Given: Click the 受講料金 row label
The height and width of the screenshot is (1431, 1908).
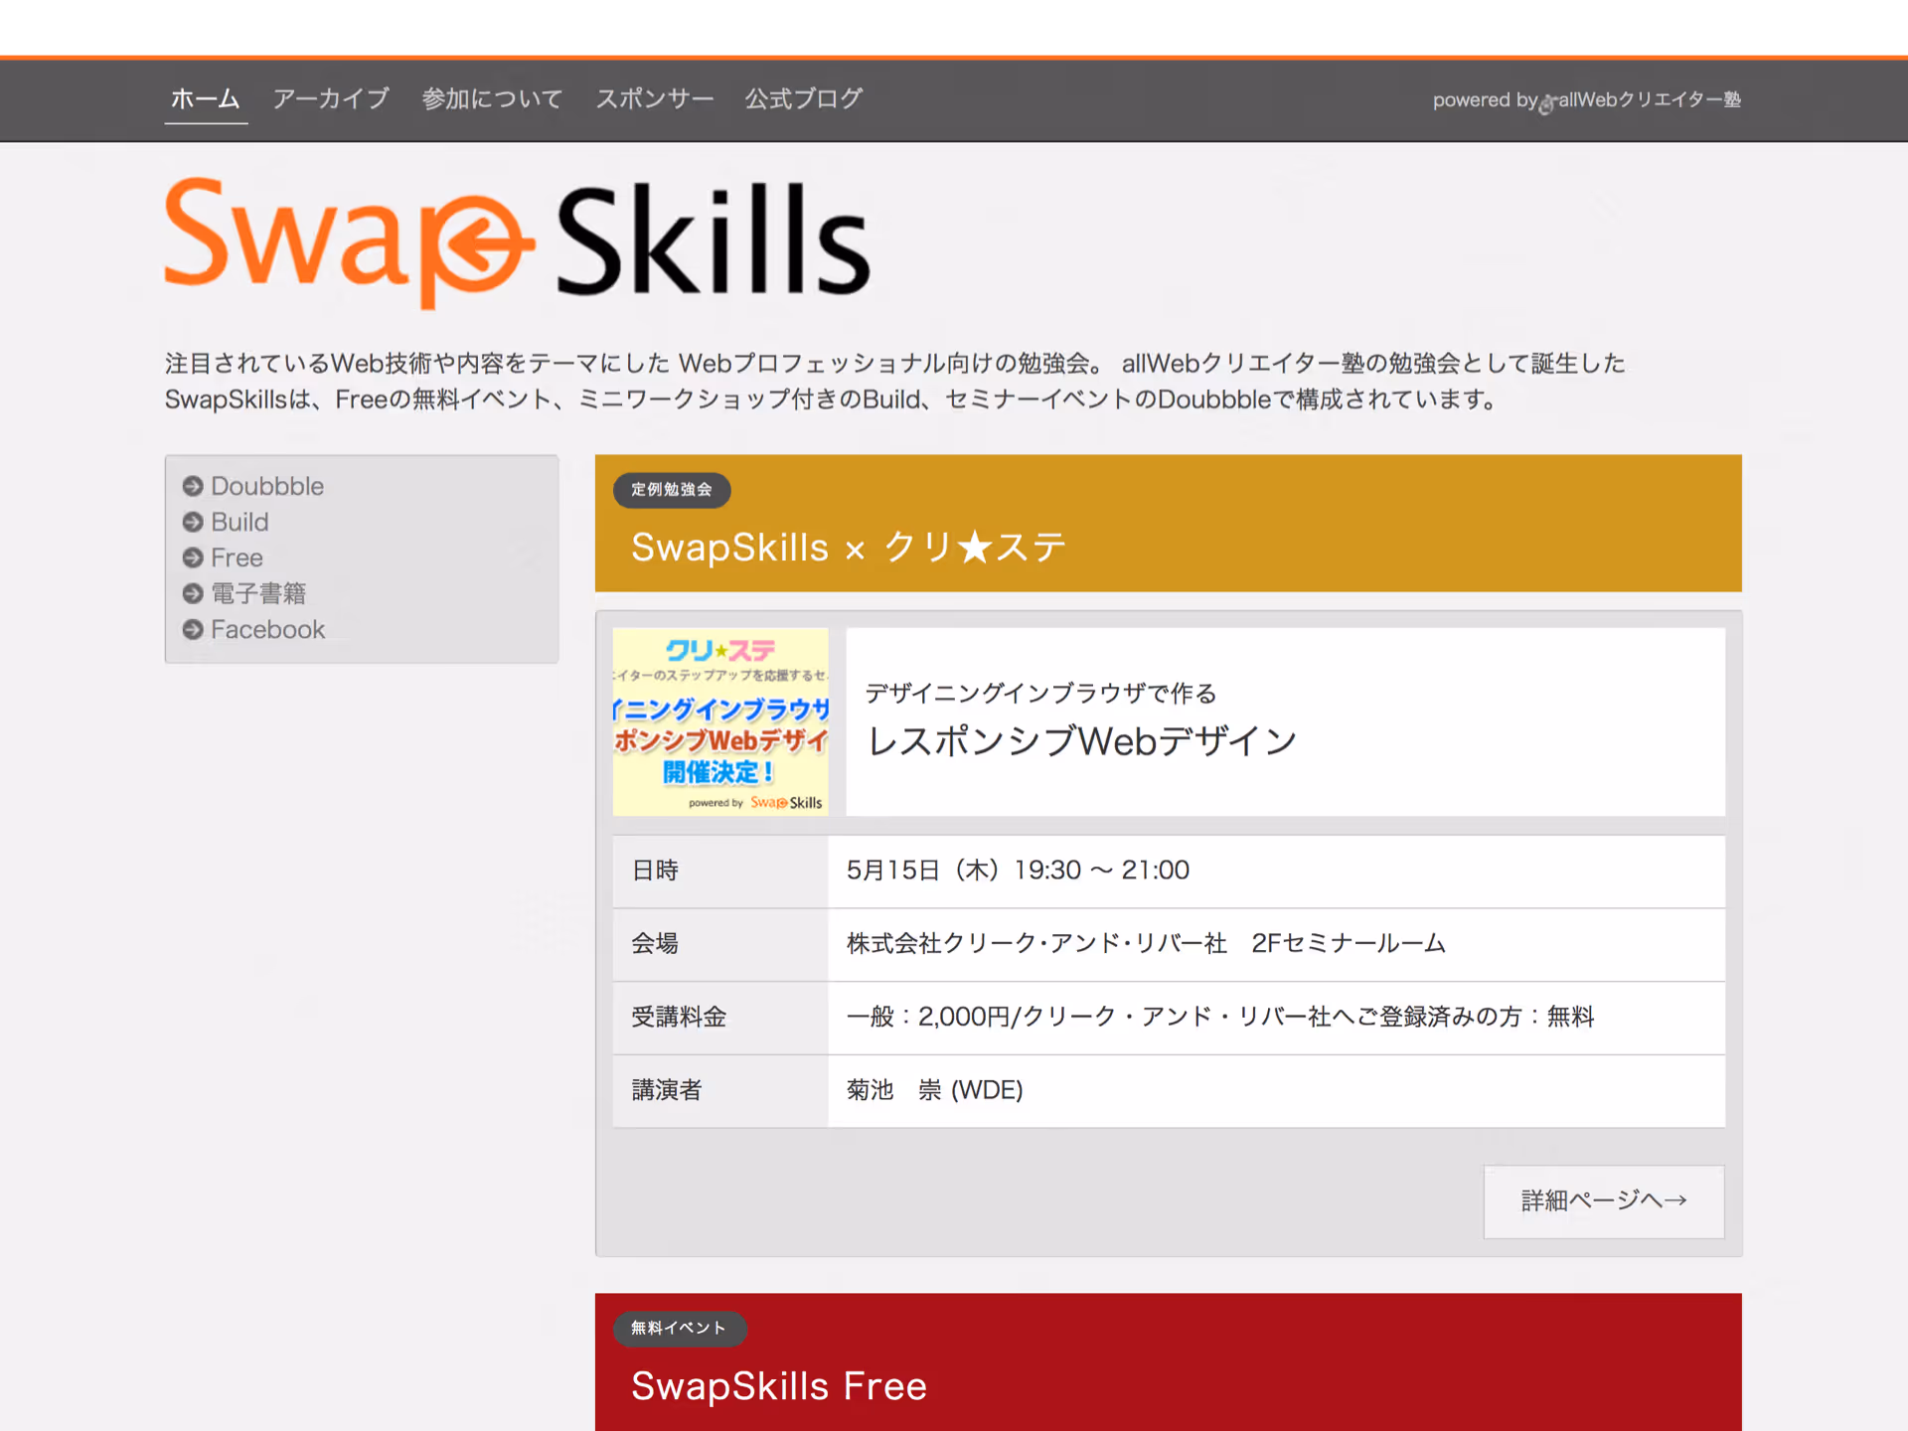Looking at the screenshot, I should coord(679,1017).
